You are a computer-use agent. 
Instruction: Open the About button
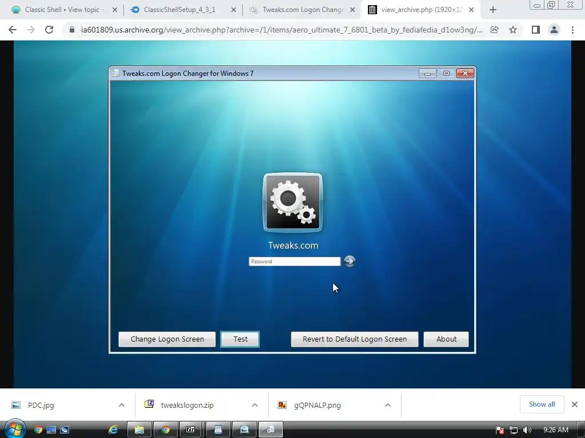pyautogui.click(x=446, y=339)
